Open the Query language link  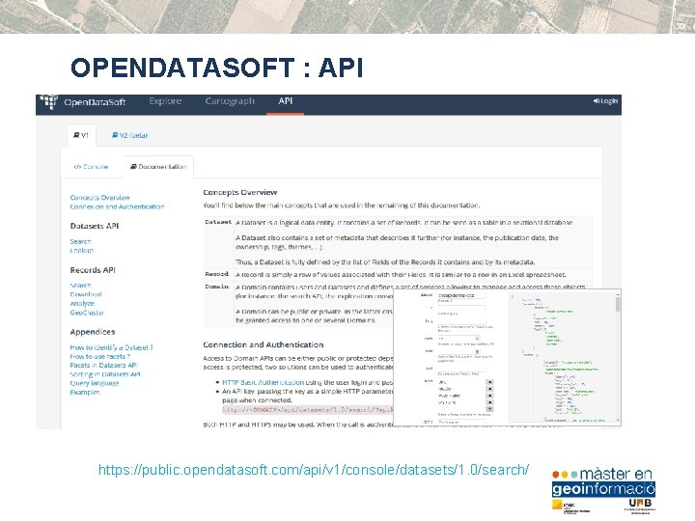pos(95,383)
